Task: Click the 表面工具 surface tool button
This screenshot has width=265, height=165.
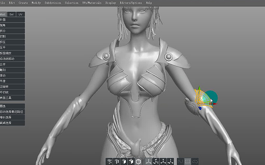Action: pyautogui.click(x=12, y=98)
